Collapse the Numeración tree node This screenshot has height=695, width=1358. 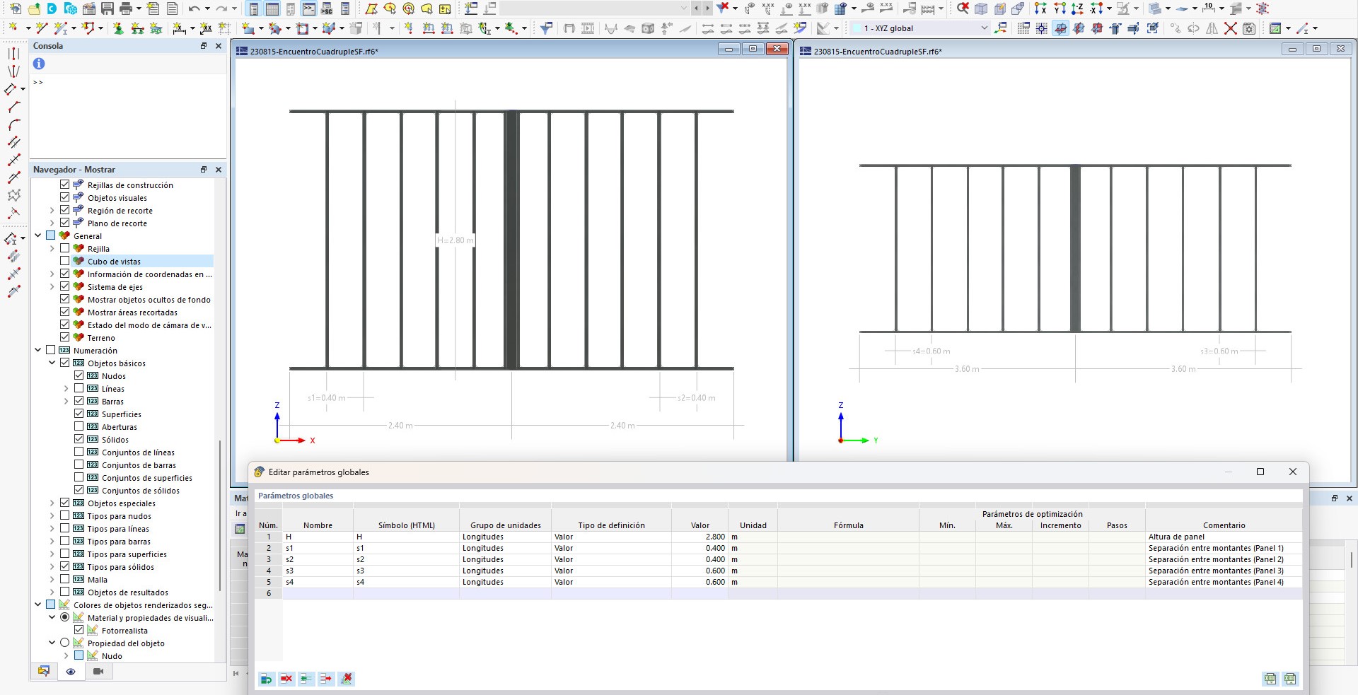[38, 350]
